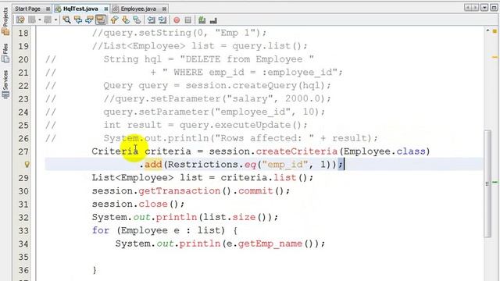Click the yellow file status marker in the error stripe
Screen dimensions: 500x281
pyautogui.click(x=495, y=31)
